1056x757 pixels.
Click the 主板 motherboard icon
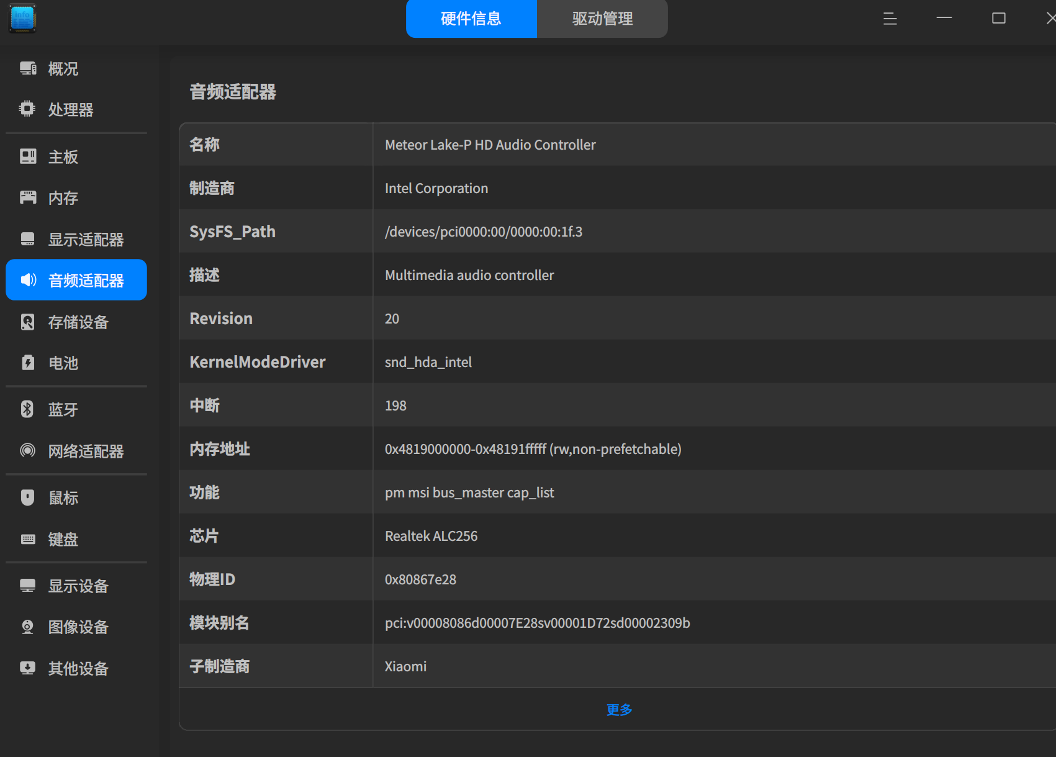tap(28, 156)
